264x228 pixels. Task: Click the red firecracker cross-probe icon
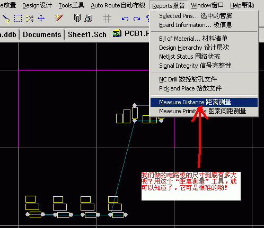(59, 18)
